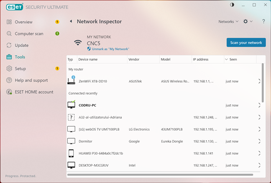271x183 pixels.
Task: Click the Help and support question icon
Action: pyautogui.click(x=9, y=80)
